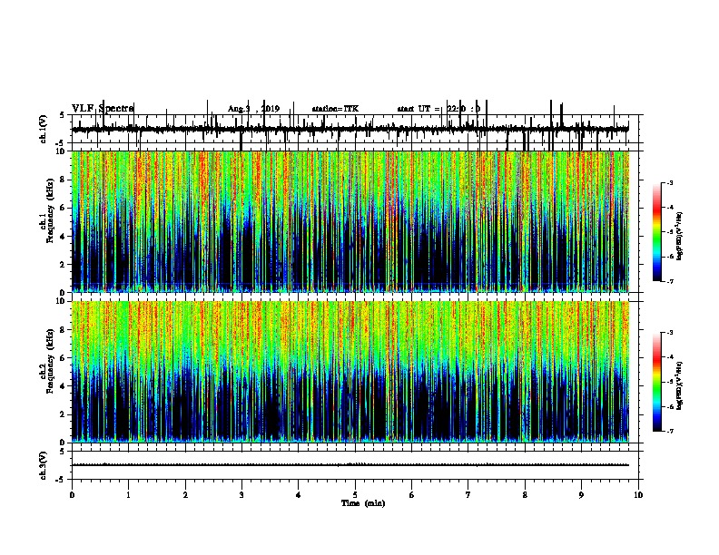The width and height of the screenshot is (719, 555).
Task: Click the "-7" tick on ch.1 color bar
Action: (669, 281)
